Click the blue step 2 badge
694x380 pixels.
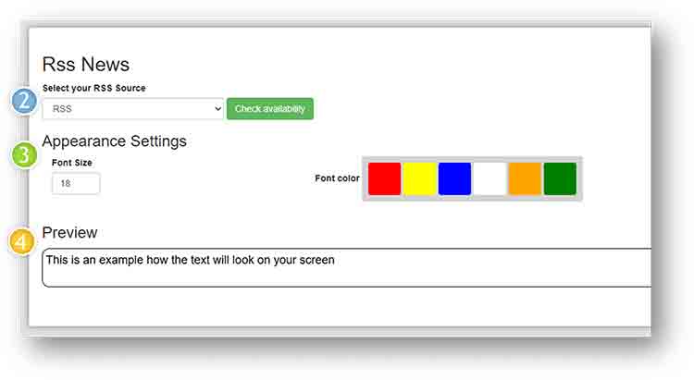pyautogui.click(x=24, y=100)
